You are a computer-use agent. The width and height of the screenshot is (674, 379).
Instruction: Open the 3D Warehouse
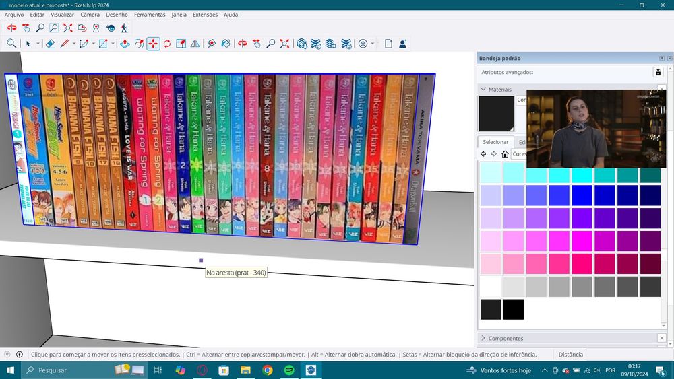pyautogui.click(x=302, y=44)
